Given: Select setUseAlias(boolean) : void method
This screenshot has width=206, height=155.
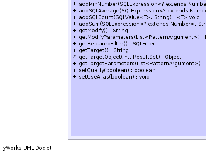Looking at the screenshot, I should click(x=111, y=77).
